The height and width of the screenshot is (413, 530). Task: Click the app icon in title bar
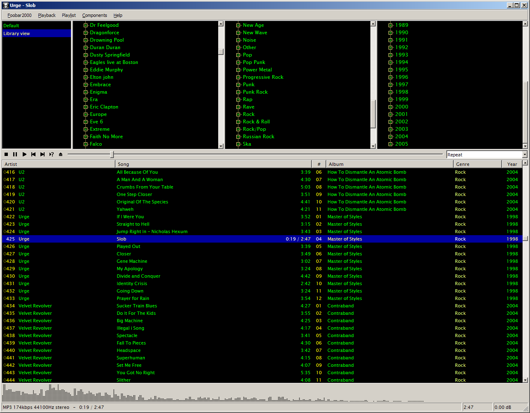click(x=5, y=5)
